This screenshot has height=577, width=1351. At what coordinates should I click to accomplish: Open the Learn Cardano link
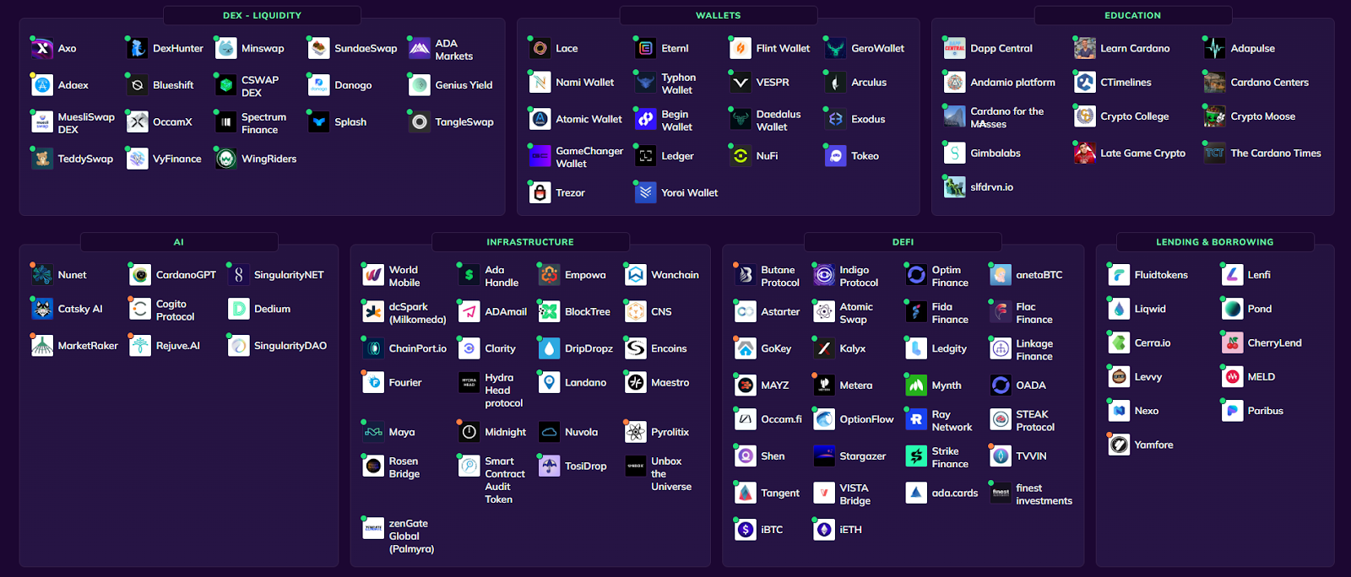click(1135, 49)
